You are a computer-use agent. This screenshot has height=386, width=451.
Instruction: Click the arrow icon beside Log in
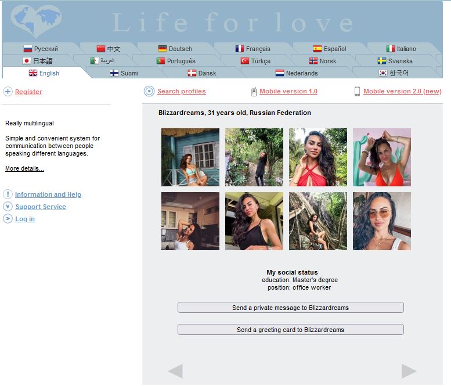click(8, 219)
